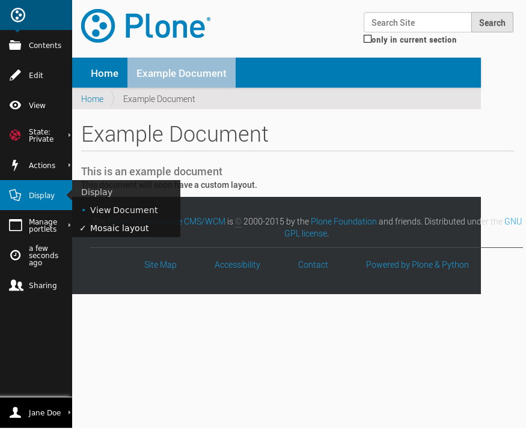Viewport: 526px width, 440px height.
Task: Click the State workflow icon
Action: point(14,135)
